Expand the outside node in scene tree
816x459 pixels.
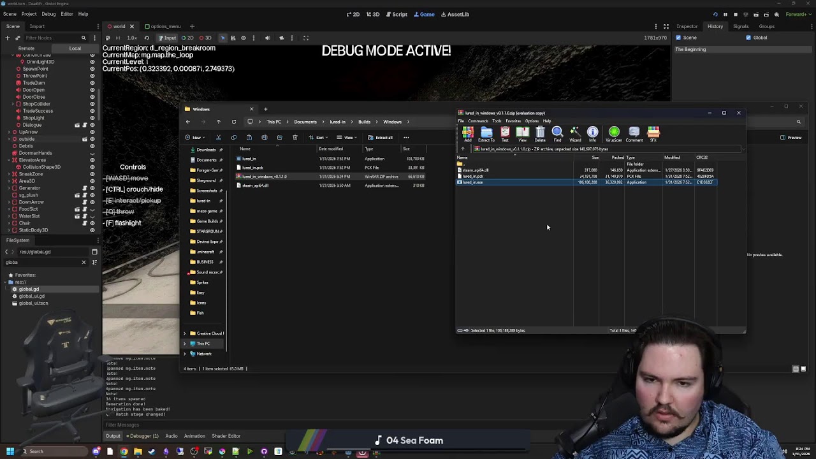8,139
